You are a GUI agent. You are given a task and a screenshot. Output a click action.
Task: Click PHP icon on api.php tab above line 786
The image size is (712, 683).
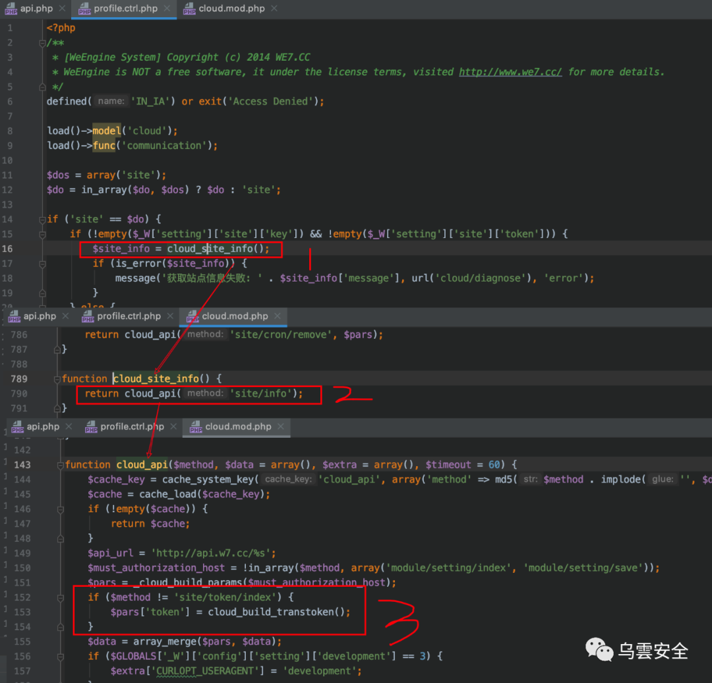pos(14,316)
